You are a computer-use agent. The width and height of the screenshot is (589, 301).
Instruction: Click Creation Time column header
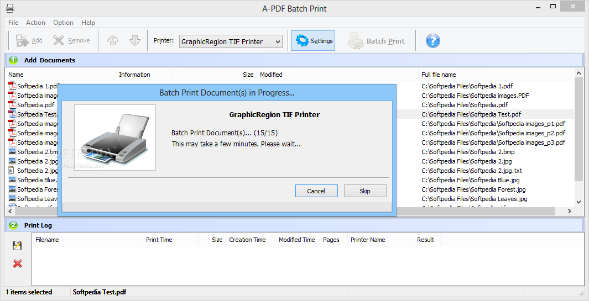pyautogui.click(x=251, y=240)
